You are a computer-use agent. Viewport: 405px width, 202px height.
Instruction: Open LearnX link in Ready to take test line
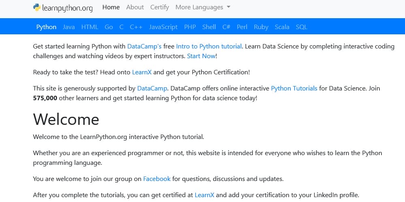(x=142, y=72)
